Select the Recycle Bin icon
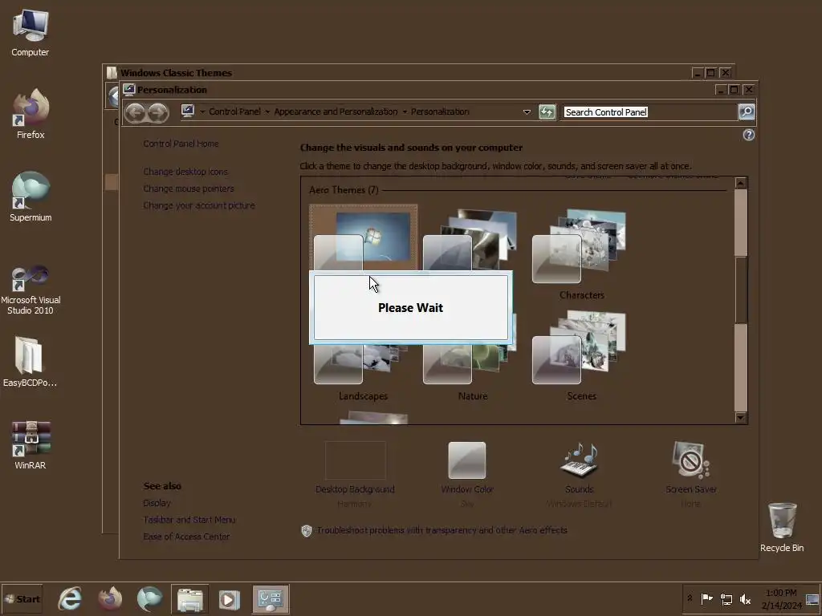The width and height of the screenshot is (822, 616). 782,528
